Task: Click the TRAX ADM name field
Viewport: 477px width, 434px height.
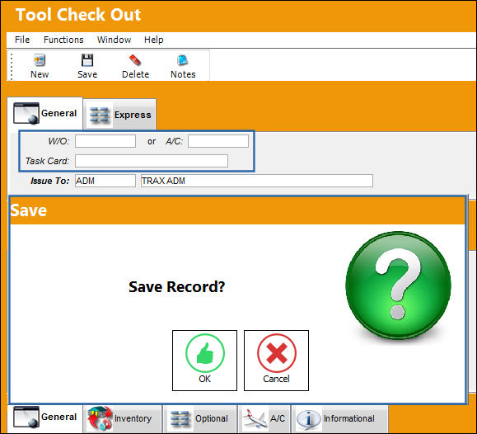Action: click(257, 181)
